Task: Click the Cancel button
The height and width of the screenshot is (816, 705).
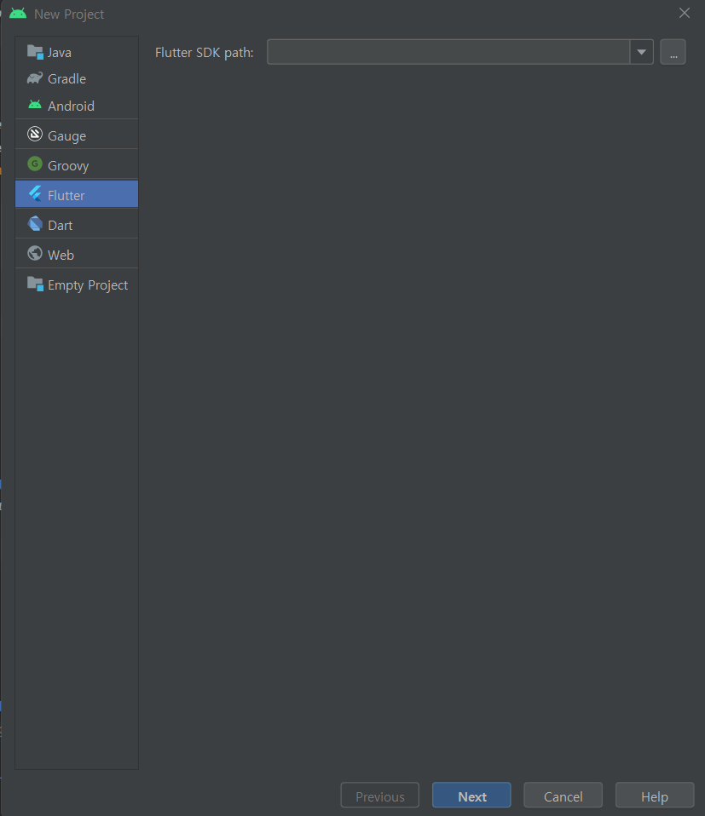Action: [563, 796]
